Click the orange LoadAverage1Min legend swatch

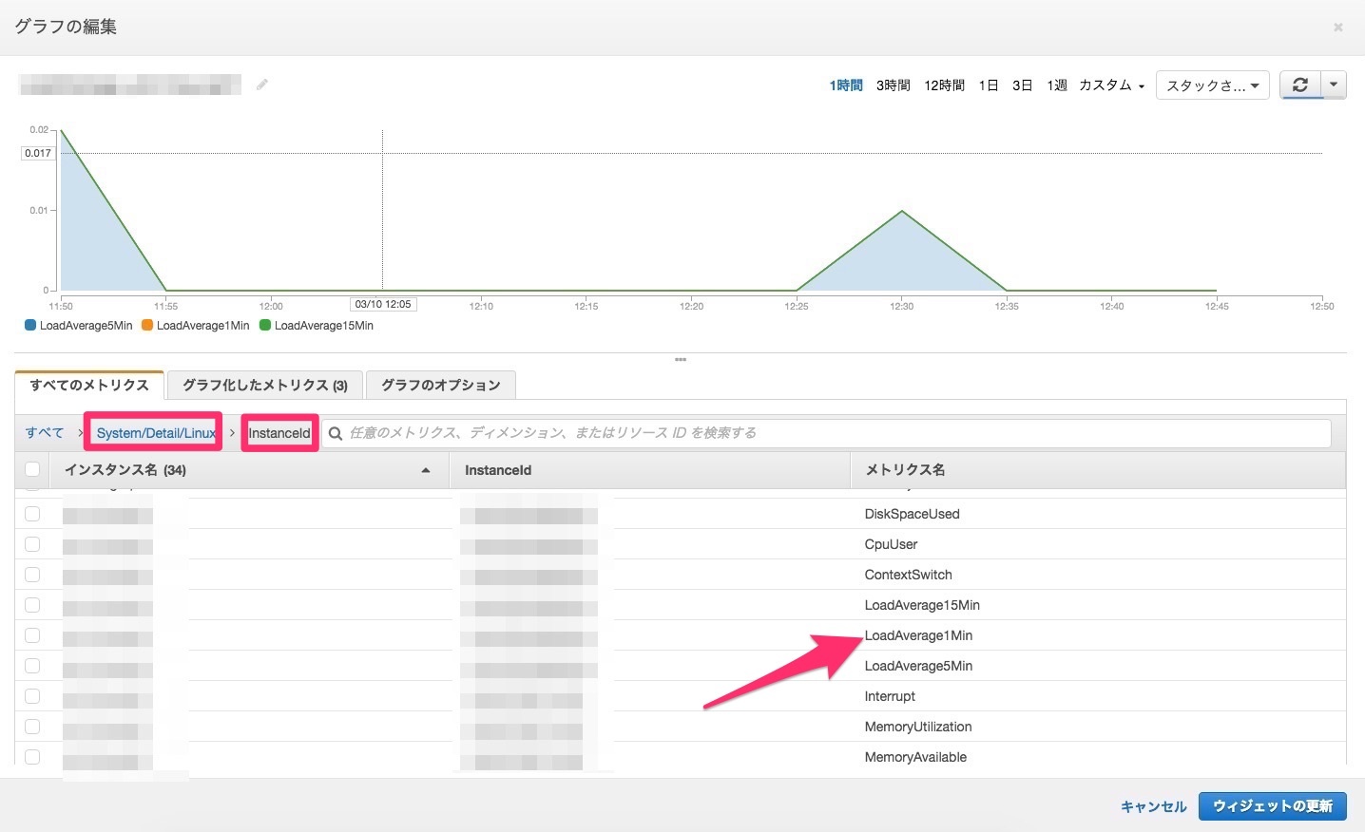pyautogui.click(x=147, y=326)
